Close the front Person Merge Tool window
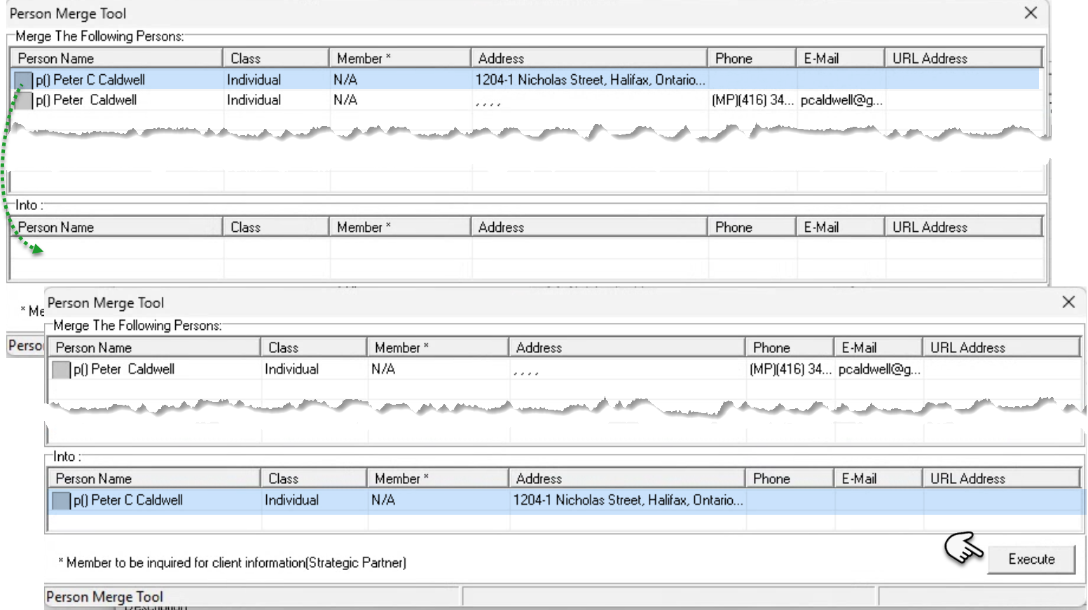The image size is (1088, 610). (x=1068, y=302)
